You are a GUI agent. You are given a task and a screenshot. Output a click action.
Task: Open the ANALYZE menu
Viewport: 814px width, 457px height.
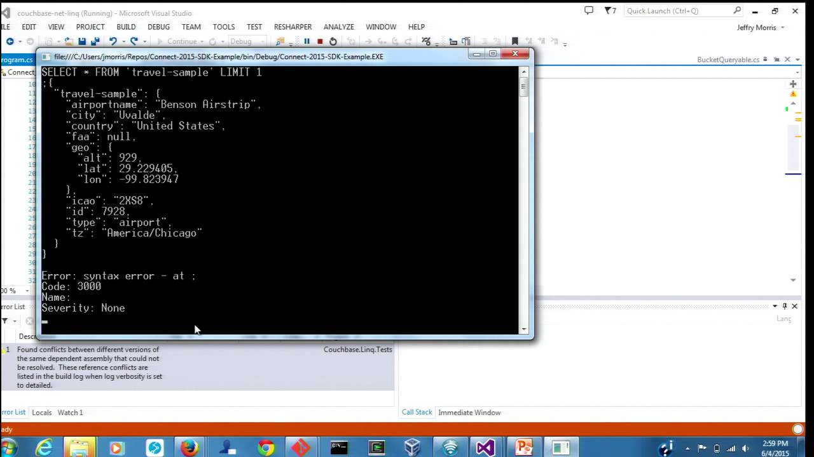338,27
